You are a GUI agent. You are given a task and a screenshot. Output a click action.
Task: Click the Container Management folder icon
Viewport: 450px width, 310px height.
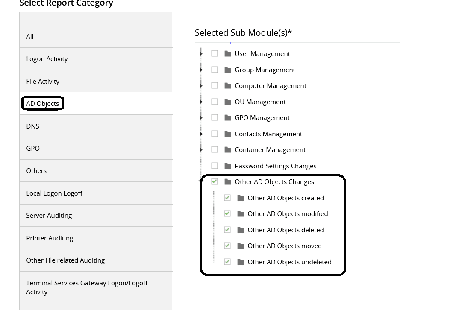click(x=228, y=150)
